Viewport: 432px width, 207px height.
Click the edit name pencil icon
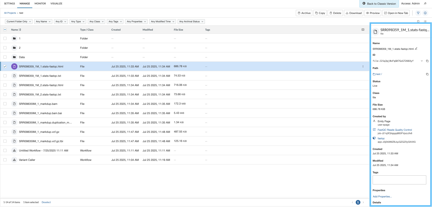pyautogui.click(x=416, y=49)
